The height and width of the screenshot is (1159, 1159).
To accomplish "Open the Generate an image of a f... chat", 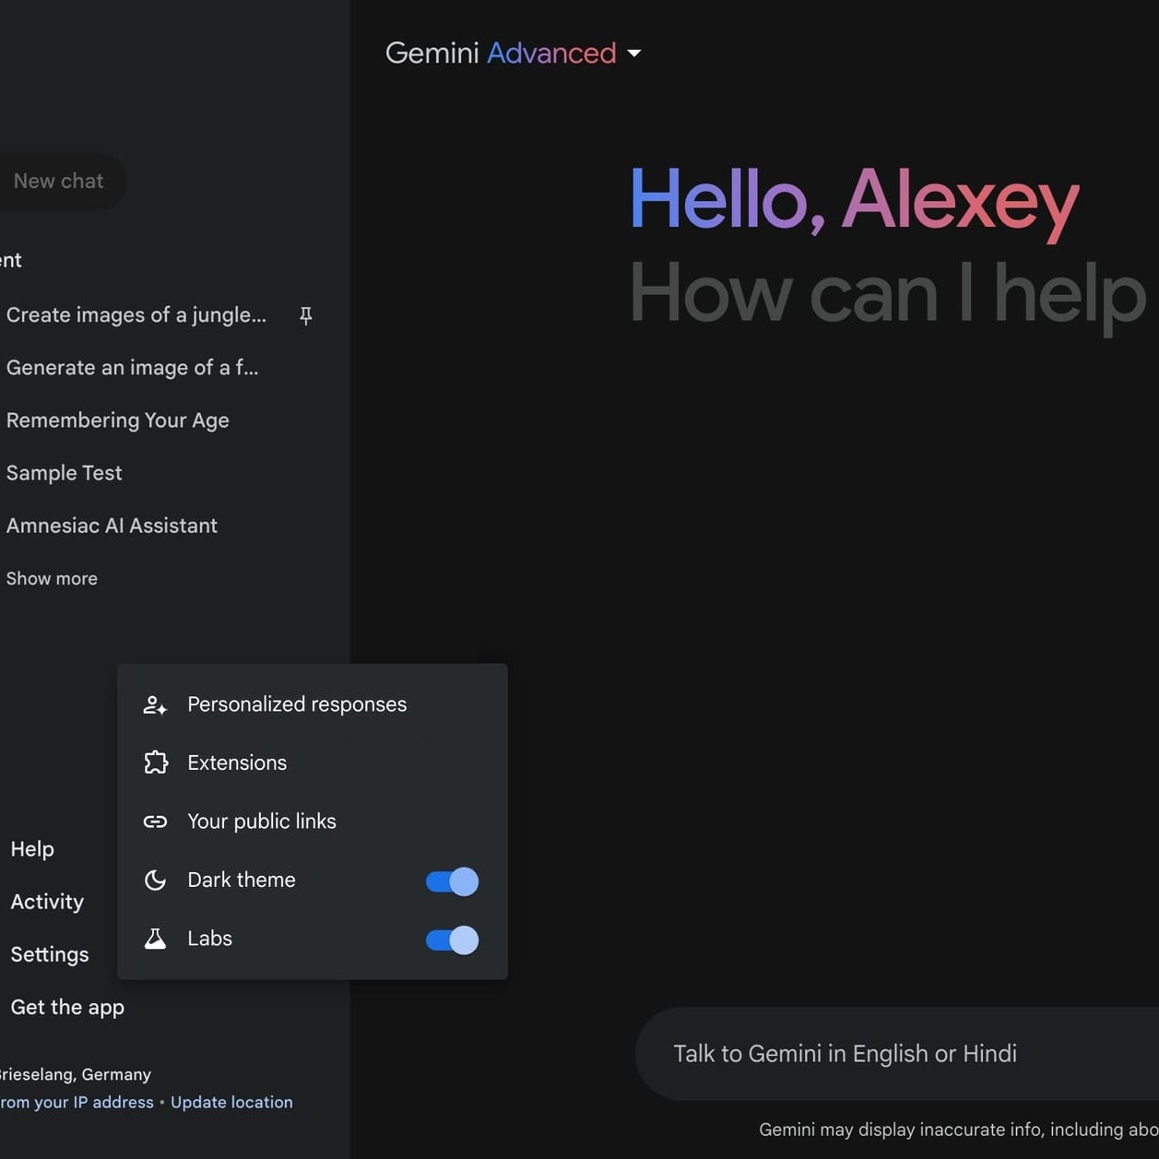I will click(x=133, y=368).
